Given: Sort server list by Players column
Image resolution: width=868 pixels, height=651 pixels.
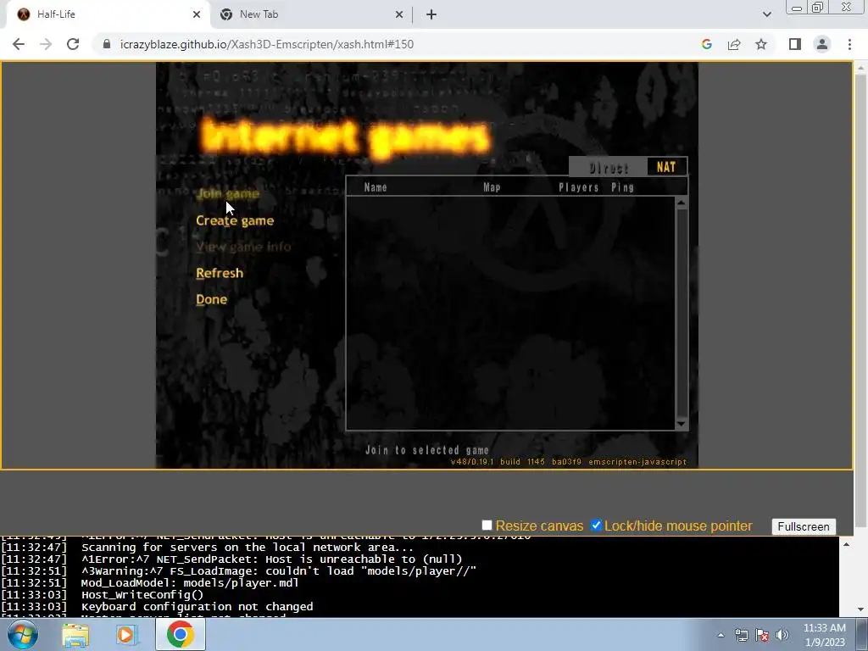Looking at the screenshot, I should 578,187.
